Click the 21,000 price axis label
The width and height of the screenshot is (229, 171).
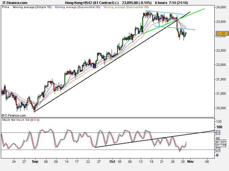[221, 93]
